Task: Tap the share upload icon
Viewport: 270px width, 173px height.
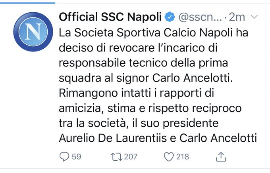Action: coord(221,156)
